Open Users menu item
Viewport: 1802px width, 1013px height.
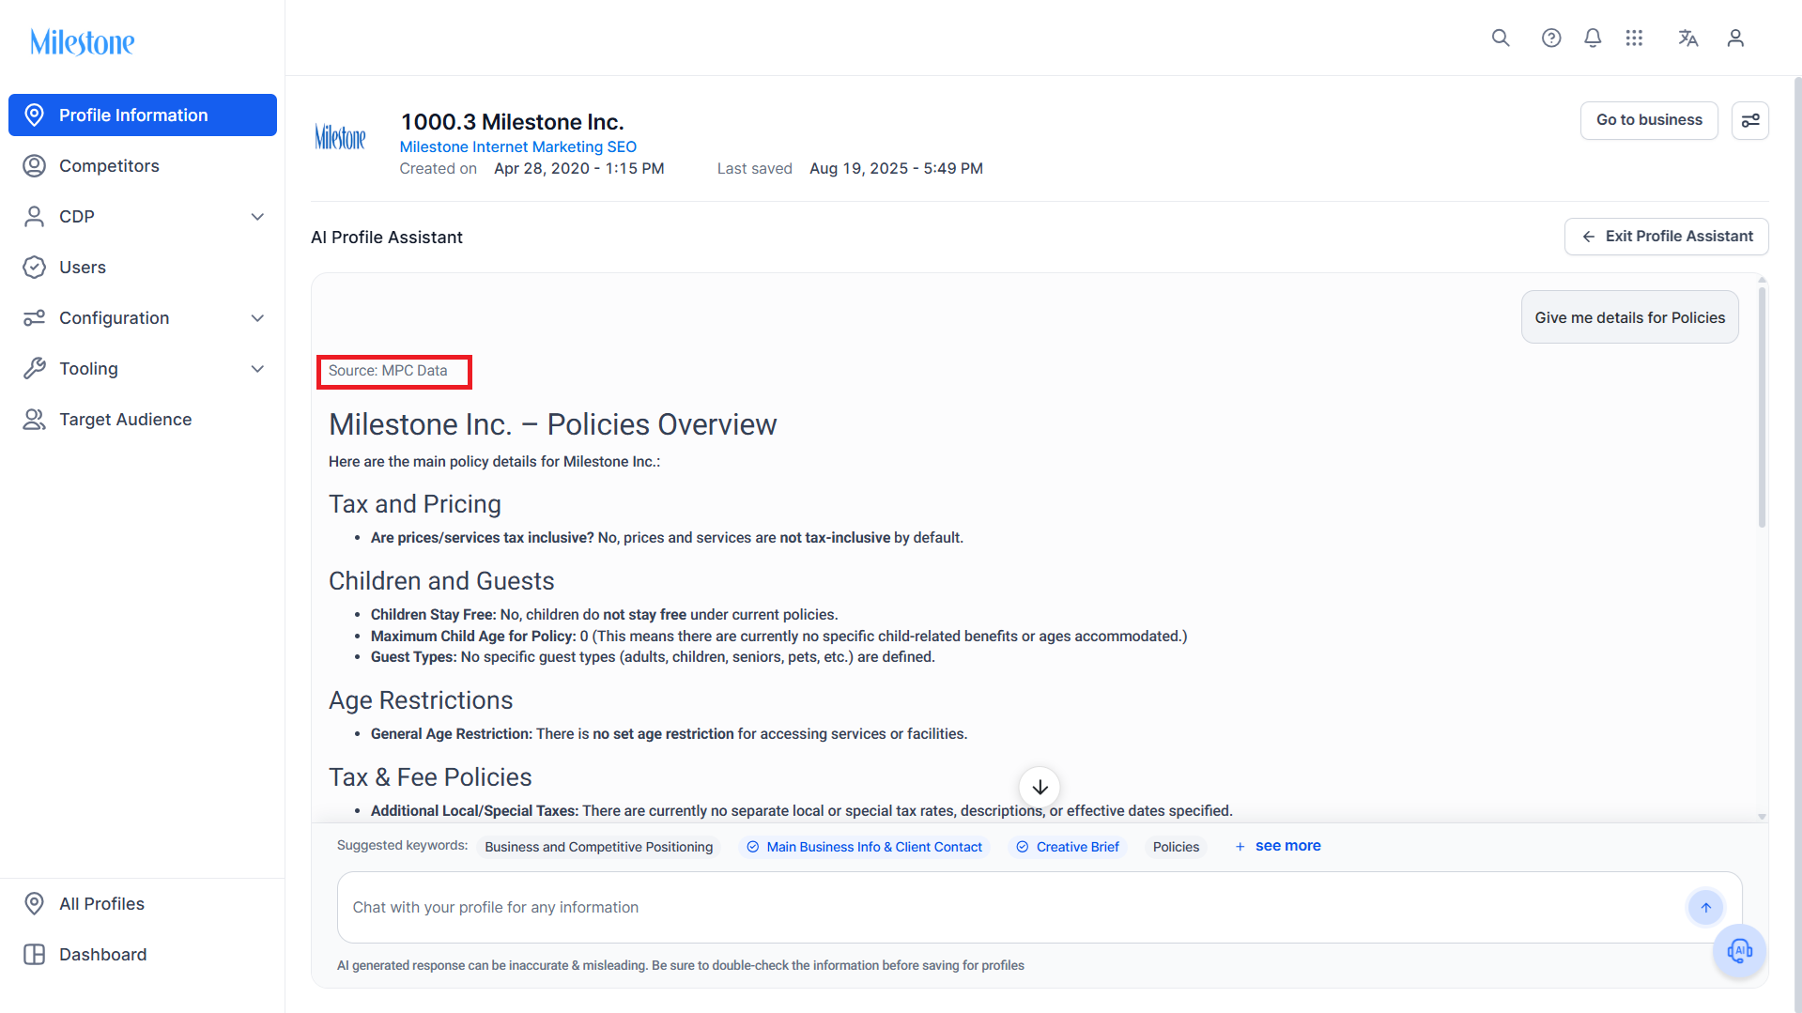click(143, 268)
